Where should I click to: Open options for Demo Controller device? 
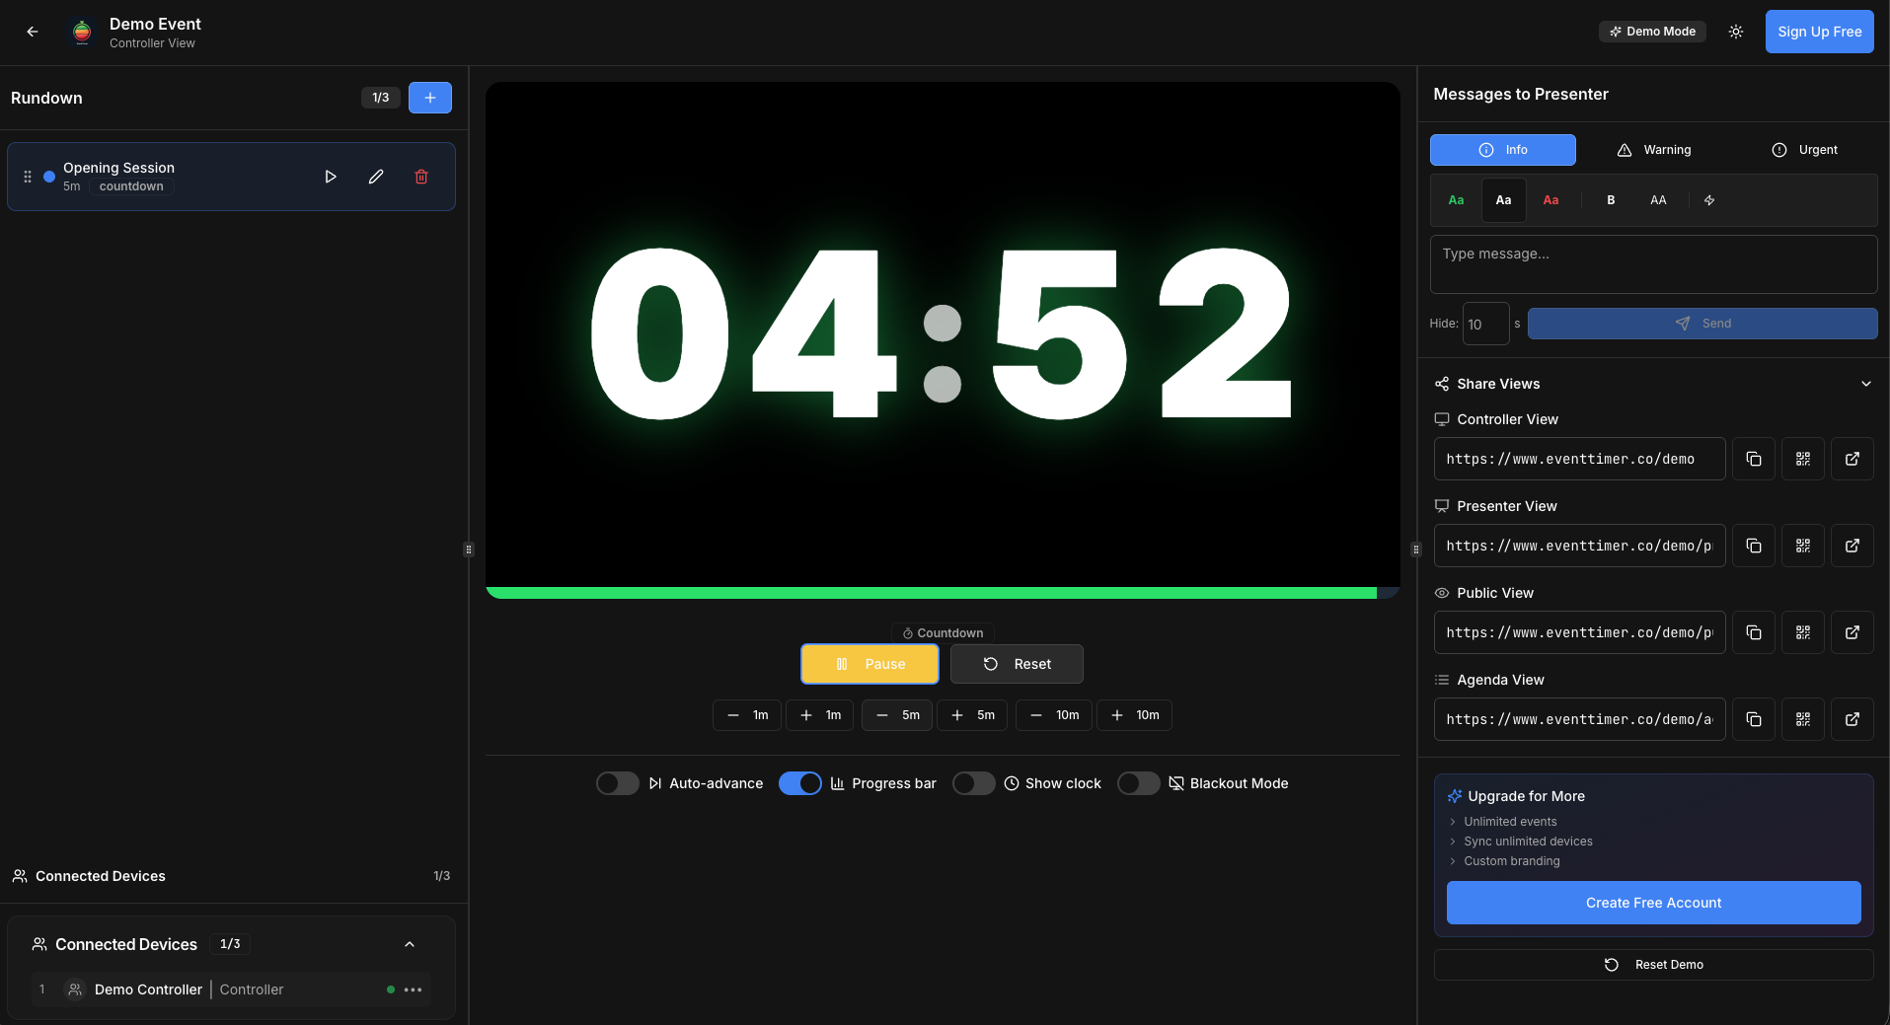tap(412, 989)
